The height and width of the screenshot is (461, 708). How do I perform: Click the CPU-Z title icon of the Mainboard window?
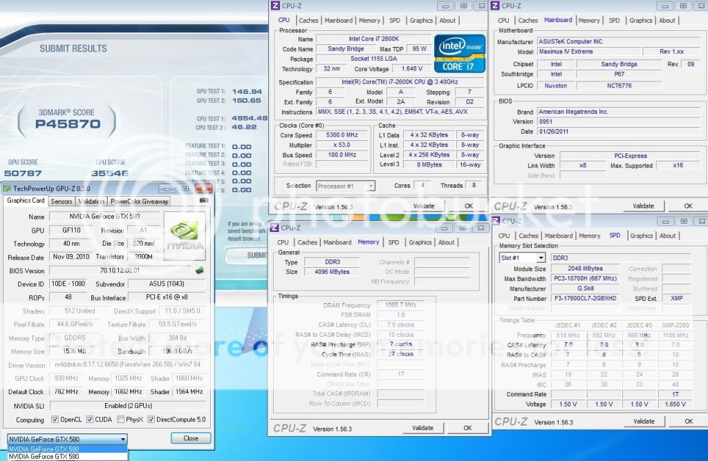tap(496, 6)
